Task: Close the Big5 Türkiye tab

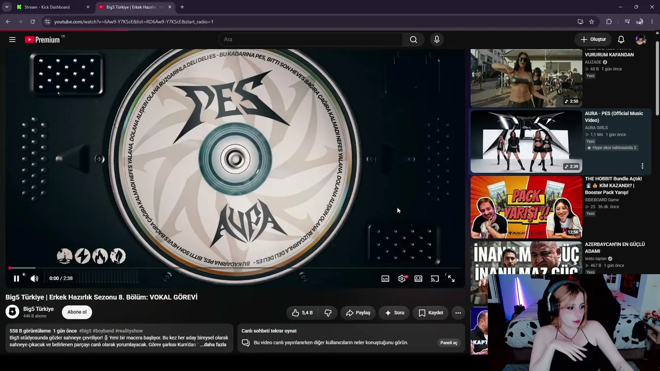Action: pyautogui.click(x=170, y=7)
